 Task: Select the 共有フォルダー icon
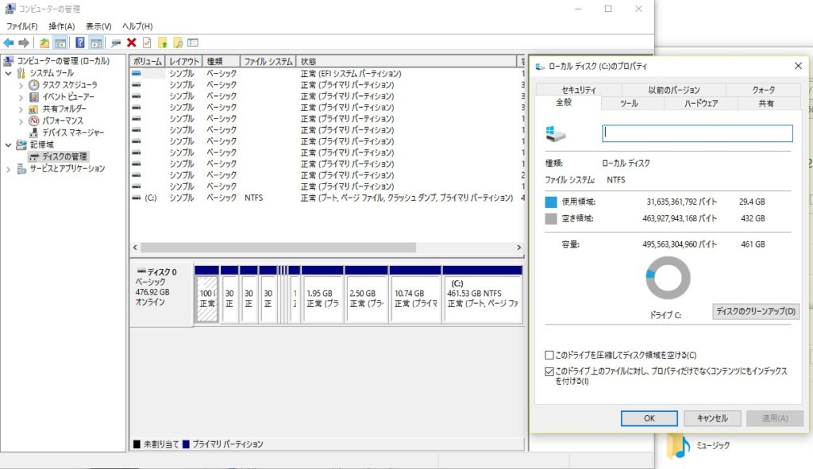(33, 109)
